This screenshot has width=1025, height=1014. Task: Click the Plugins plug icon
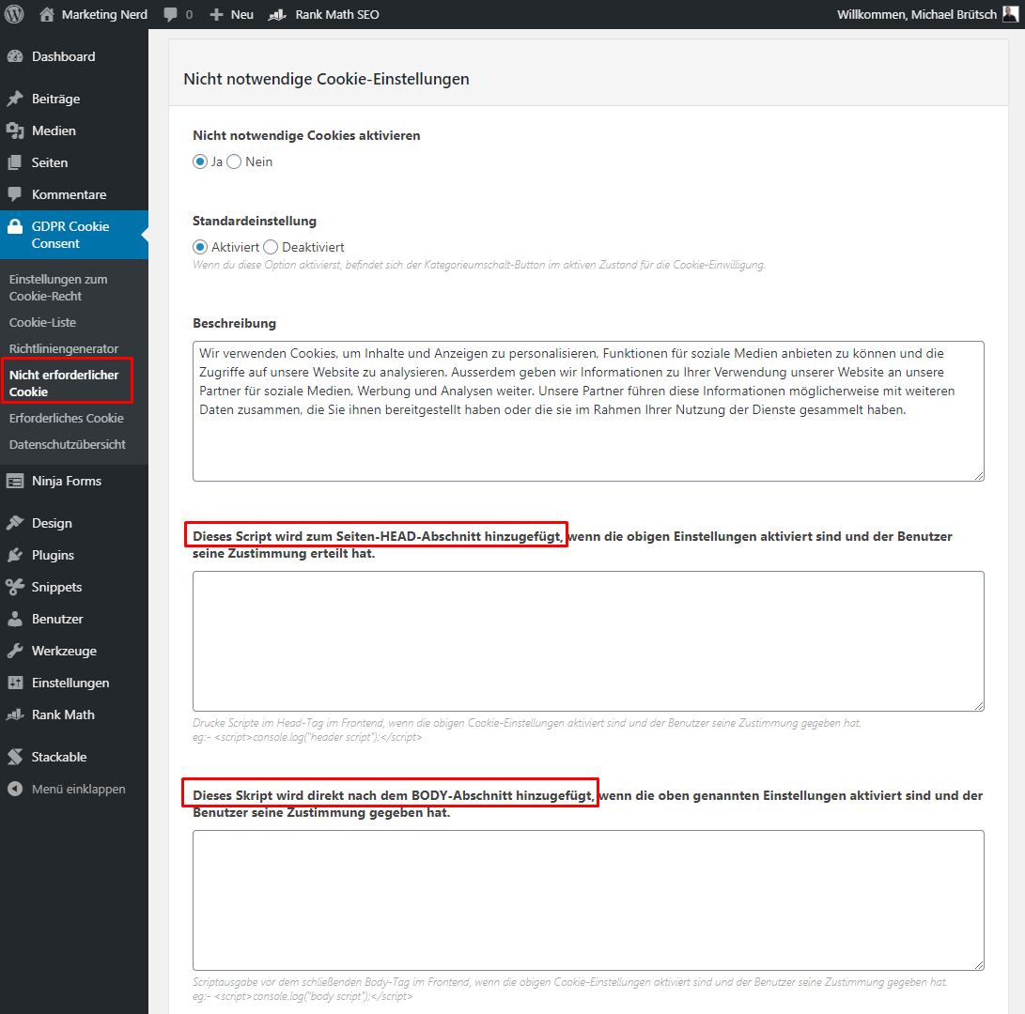click(15, 555)
